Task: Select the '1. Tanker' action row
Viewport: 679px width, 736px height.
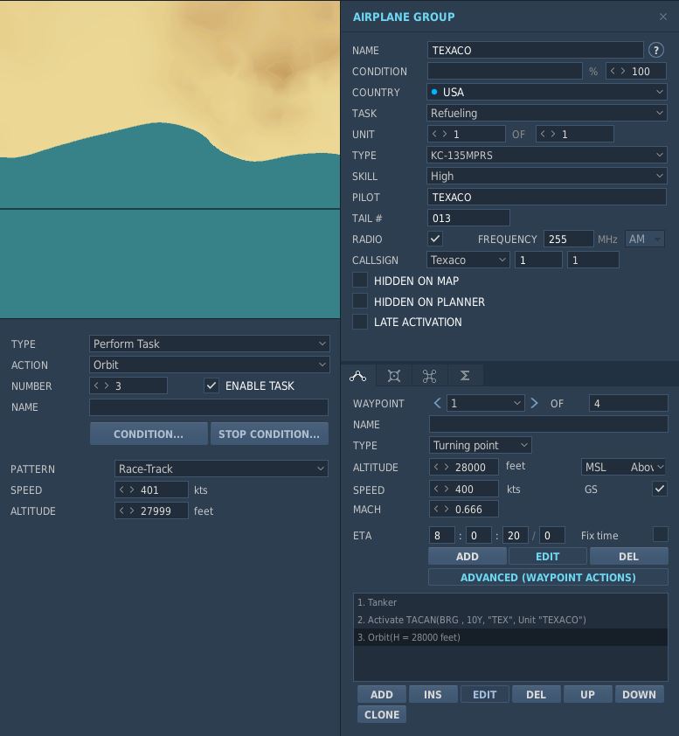Action: pyautogui.click(x=510, y=602)
